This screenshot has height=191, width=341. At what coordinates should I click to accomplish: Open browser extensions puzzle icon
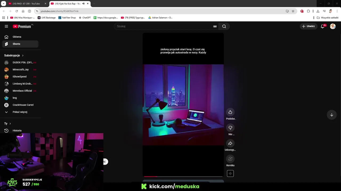(x=308, y=11)
